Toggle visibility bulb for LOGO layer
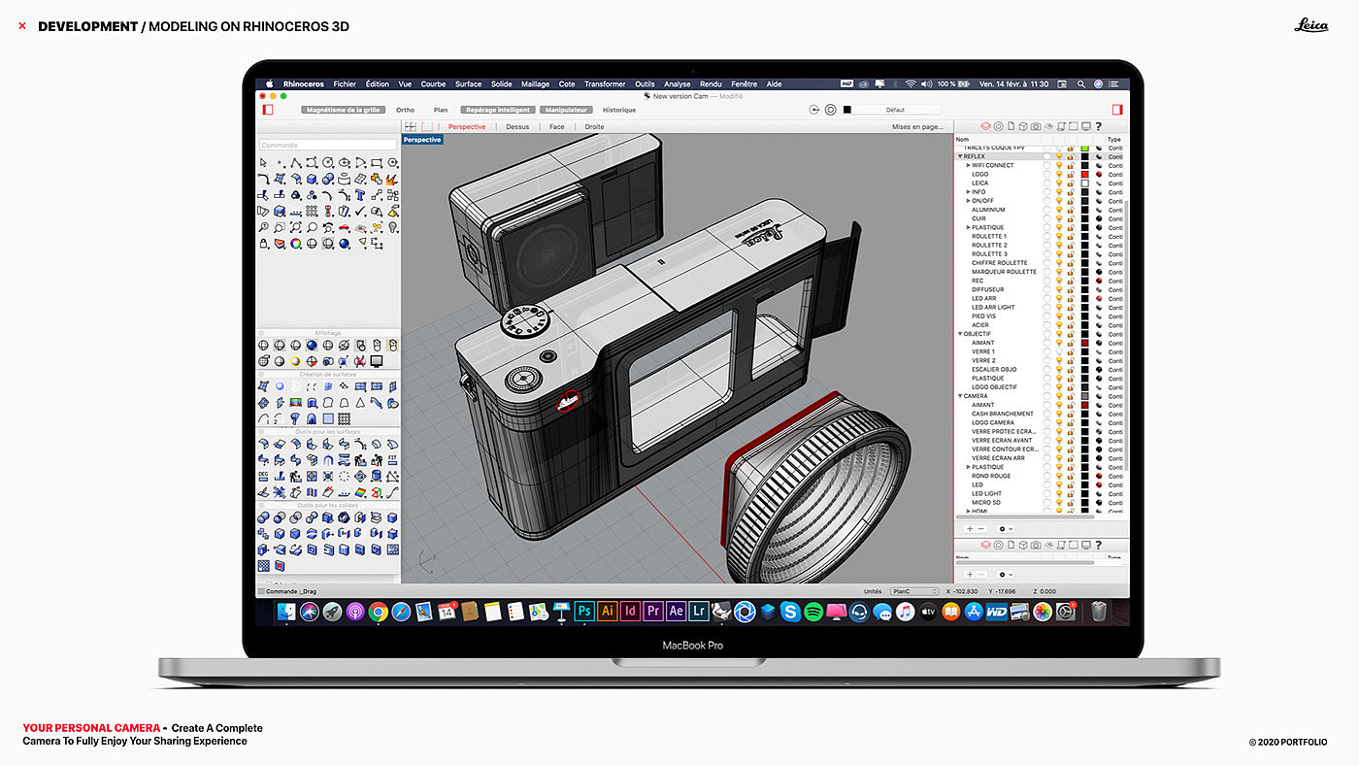 pyautogui.click(x=1059, y=175)
